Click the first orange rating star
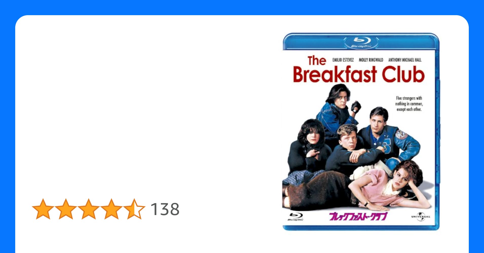Screen dimensions: 484x253 43,209
